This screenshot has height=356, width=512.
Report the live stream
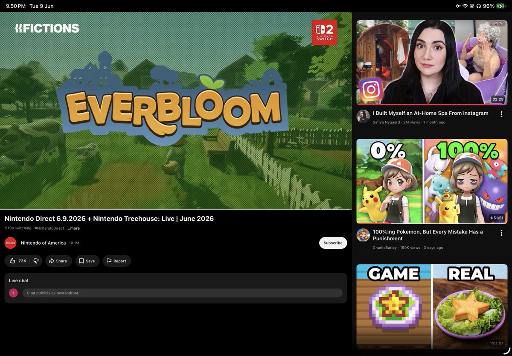click(x=117, y=261)
